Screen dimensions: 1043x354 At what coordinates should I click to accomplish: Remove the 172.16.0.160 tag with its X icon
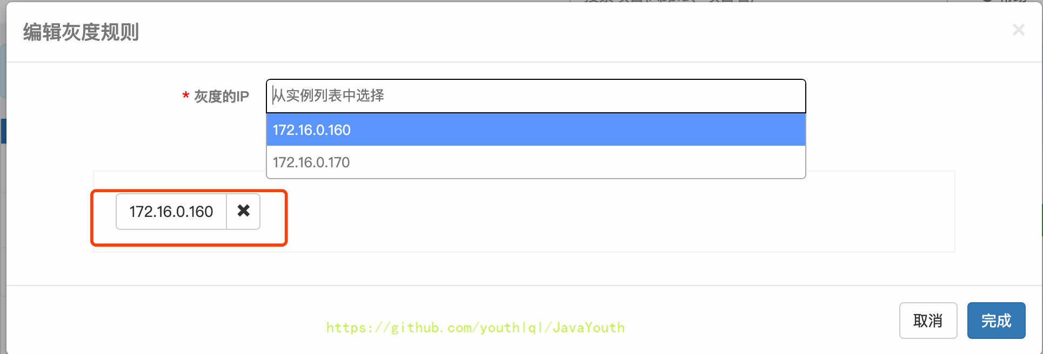pos(243,211)
